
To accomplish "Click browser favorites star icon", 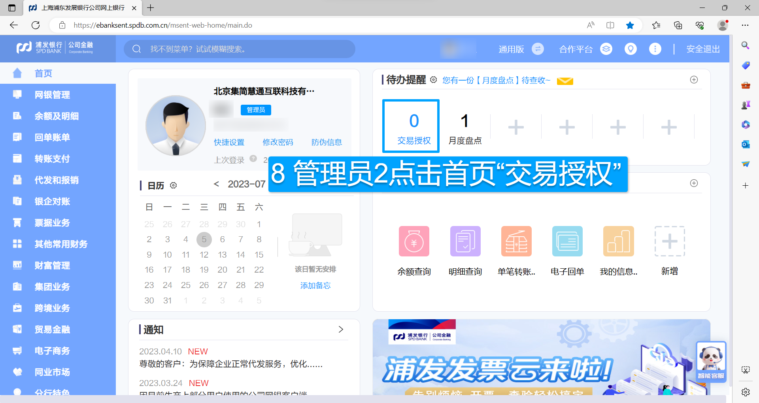I will [630, 25].
